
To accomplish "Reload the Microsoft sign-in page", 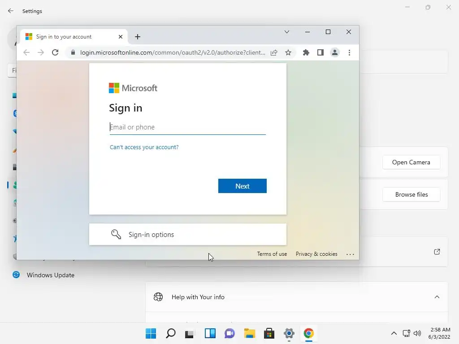I will click(x=55, y=53).
